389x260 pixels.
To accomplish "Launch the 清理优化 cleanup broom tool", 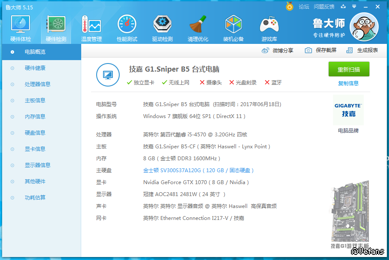I will pyautogui.click(x=198, y=28).
